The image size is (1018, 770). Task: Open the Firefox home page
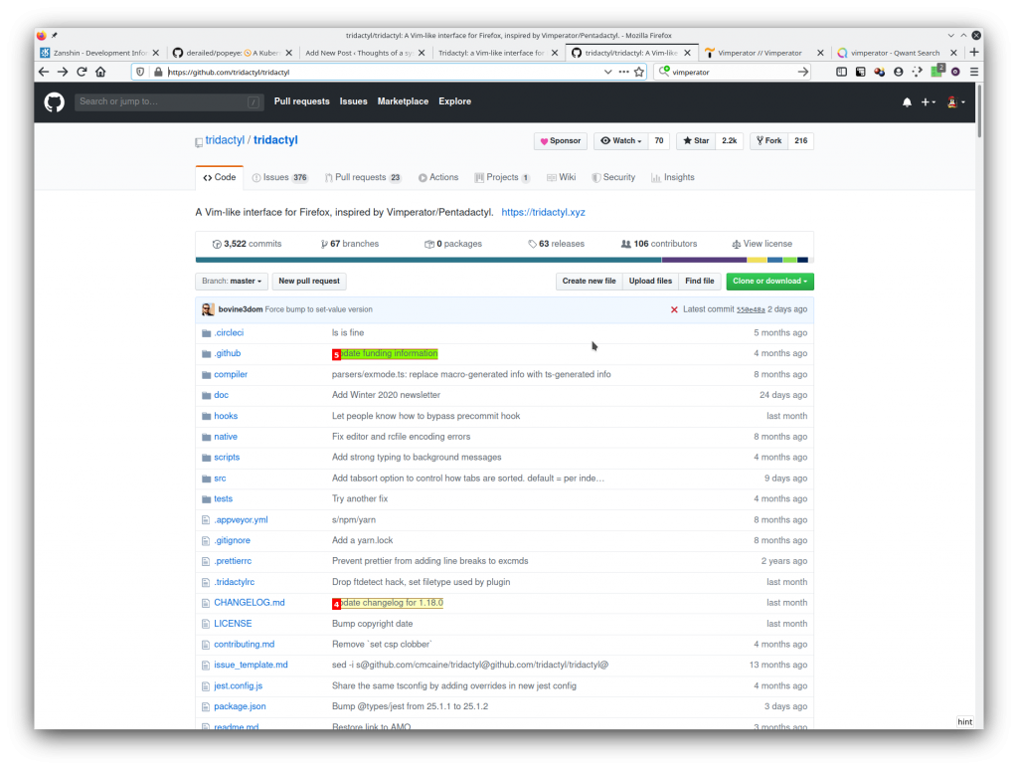(100, 73)
